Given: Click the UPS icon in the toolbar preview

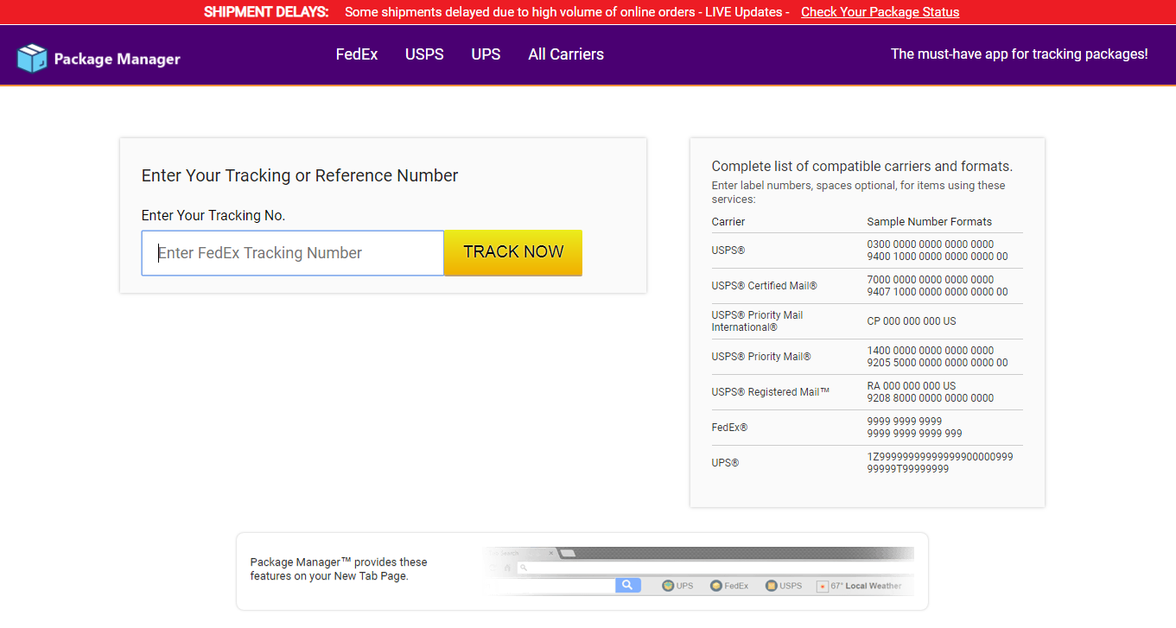Looking at the screenshot, I should (668, 586).
